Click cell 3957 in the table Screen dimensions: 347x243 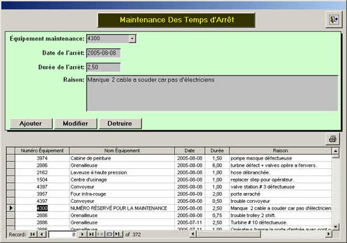42,194
